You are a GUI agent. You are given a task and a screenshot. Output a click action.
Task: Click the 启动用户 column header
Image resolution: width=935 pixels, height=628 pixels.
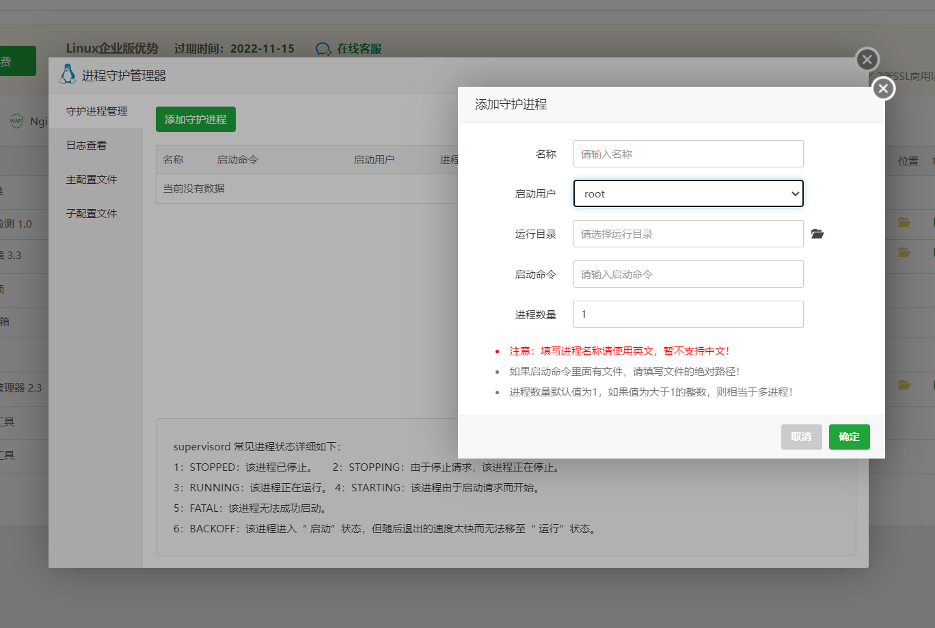click(374, 159)
